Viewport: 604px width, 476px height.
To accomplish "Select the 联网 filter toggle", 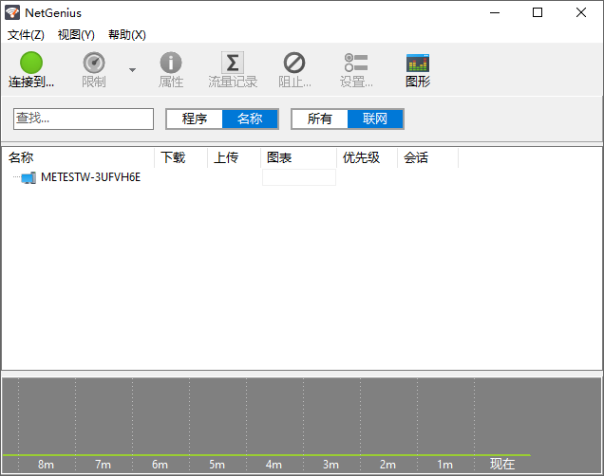I will (375, 119).
